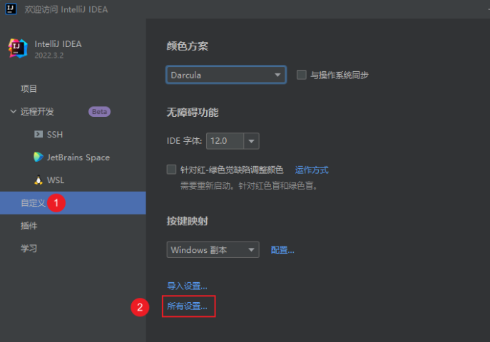Enable 与操作系统同步 checkbox
Viewport: 490px width, 342px height.
click(302, 75)
